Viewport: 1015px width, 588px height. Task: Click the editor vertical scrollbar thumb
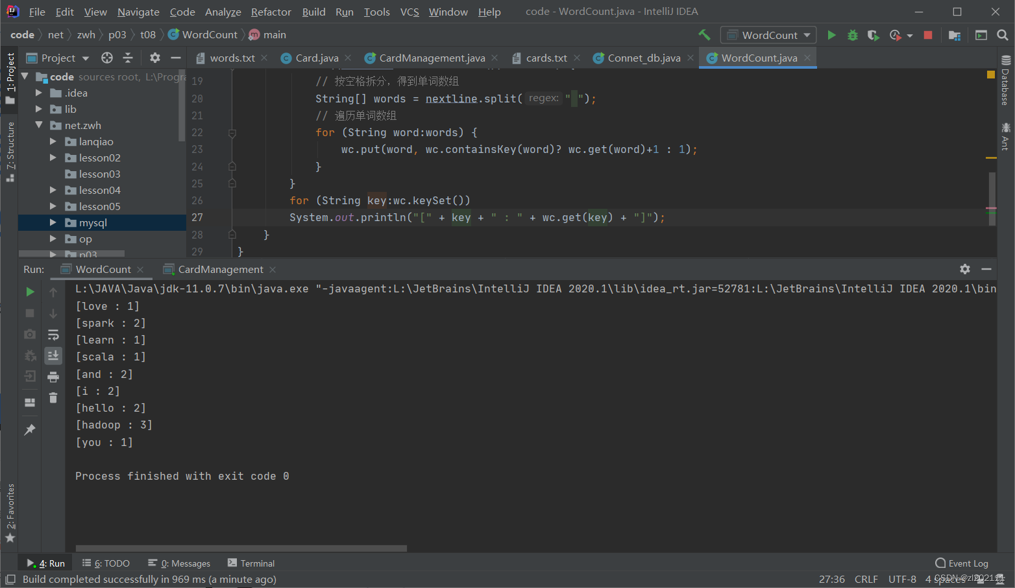(x=992, y=198)
